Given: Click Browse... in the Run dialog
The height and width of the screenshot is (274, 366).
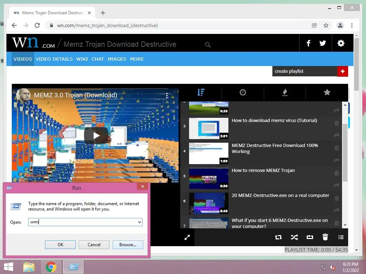Looking at the screenshot, I should click(128, 245).
